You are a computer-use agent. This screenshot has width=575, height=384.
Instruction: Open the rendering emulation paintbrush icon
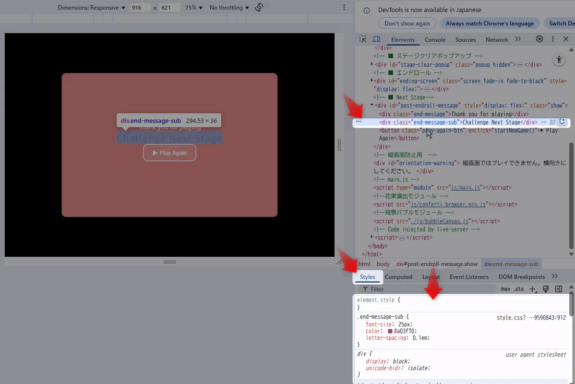pyautogui.click(x=546, y=289)
